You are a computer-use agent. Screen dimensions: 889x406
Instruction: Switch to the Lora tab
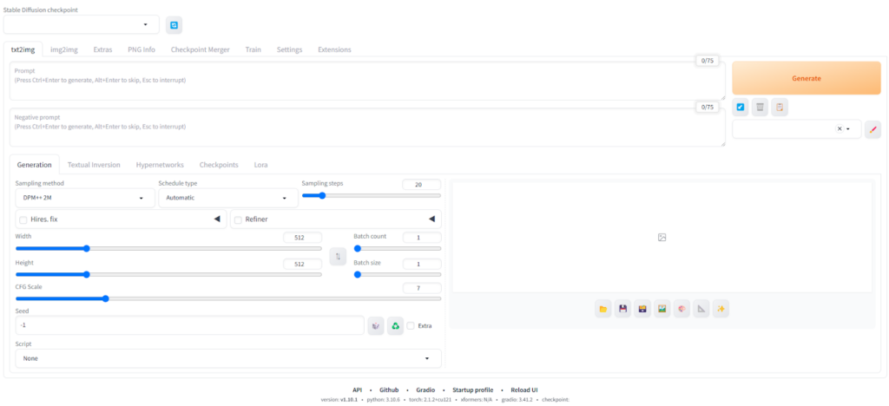(x=260, y=165)
